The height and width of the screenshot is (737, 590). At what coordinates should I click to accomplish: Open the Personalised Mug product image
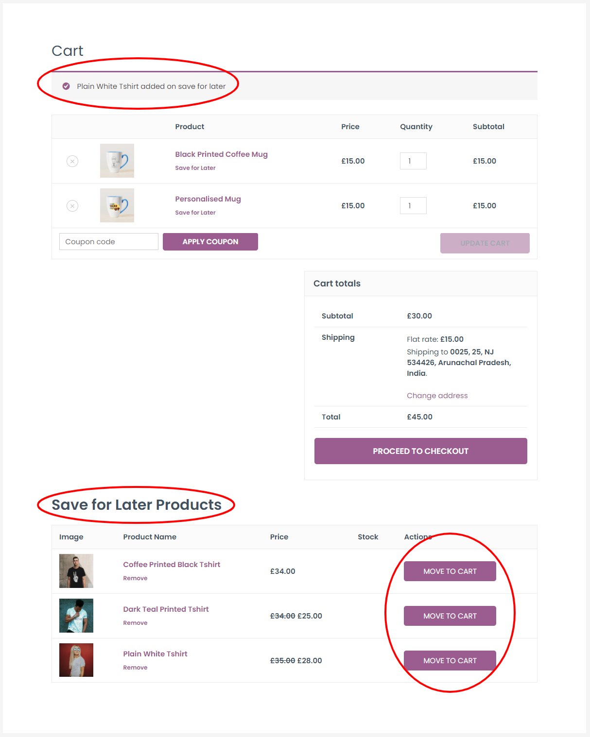pyautogui.click(x=117, y=205)
